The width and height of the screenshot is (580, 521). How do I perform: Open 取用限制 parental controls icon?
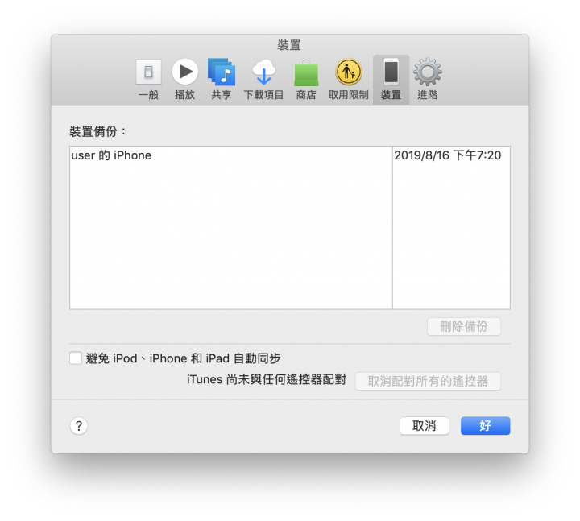tap(348, 72)
